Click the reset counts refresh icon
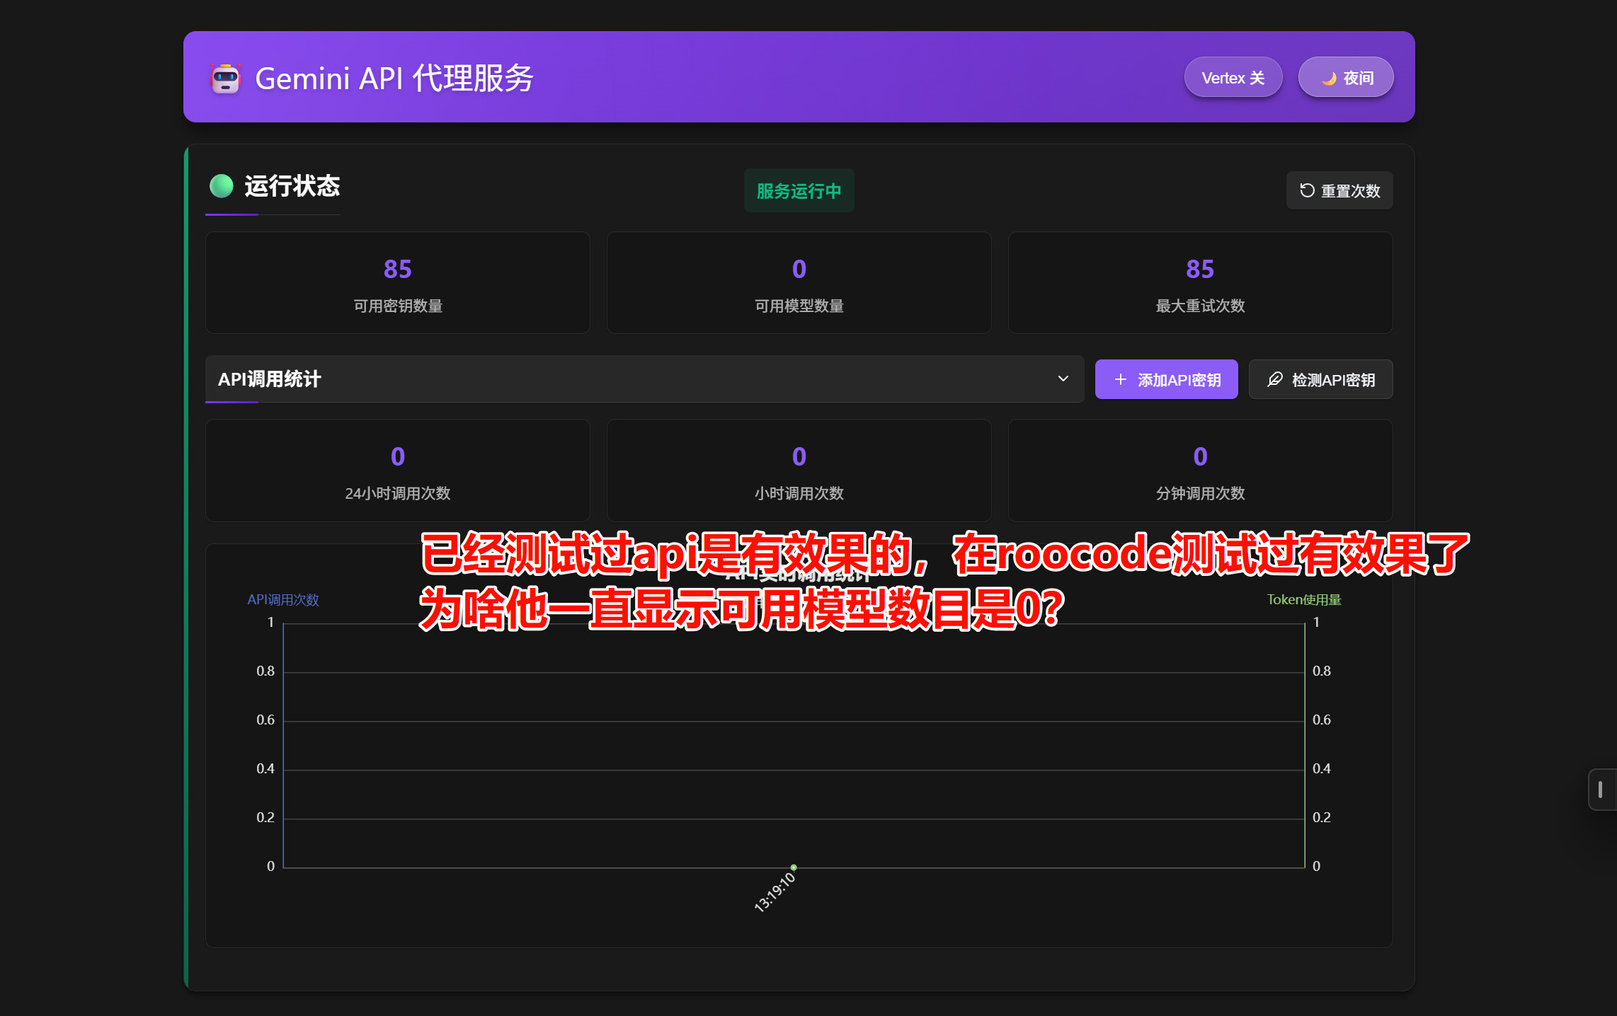The height and width of the screenshot is (1016, 1617). pos(1307,190)
